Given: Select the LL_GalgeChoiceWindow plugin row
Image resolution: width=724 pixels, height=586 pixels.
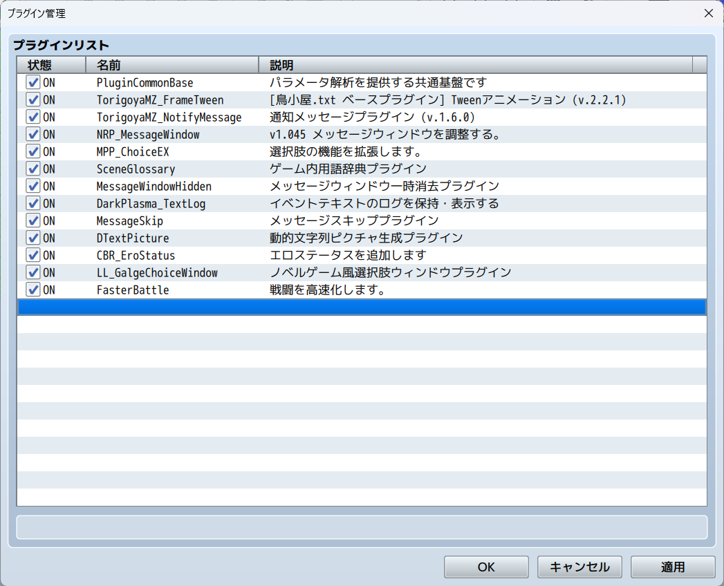Looking at the screenshot, I should [156, 273].
